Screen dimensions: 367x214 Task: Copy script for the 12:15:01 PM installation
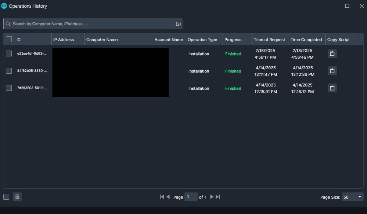[332, 88]
